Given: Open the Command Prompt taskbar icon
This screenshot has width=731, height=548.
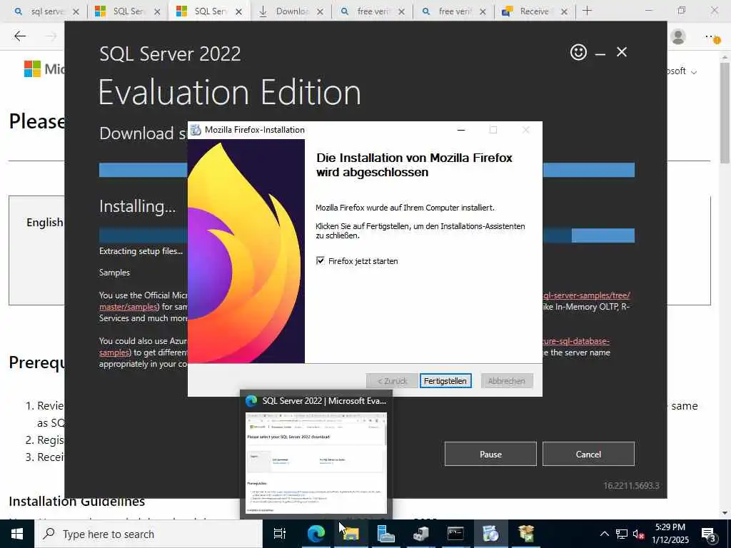Looking at the screenshot, I should click(x=455, y=534).
